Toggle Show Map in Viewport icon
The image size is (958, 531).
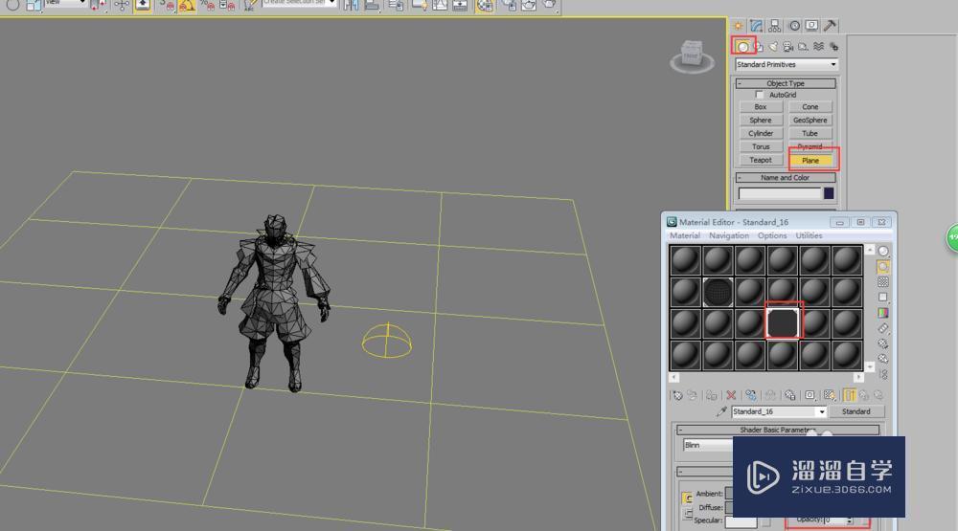[830, 395]
